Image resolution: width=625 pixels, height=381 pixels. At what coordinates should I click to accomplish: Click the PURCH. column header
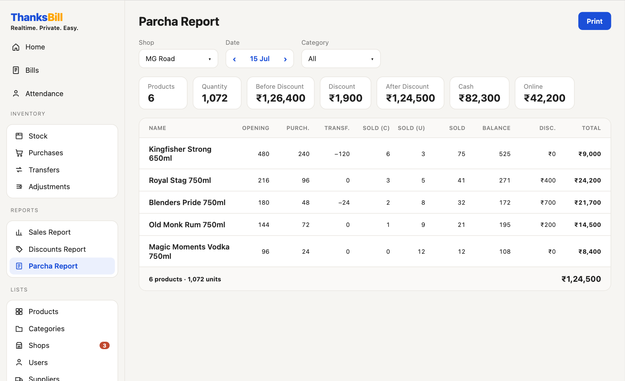click(298, 128)
